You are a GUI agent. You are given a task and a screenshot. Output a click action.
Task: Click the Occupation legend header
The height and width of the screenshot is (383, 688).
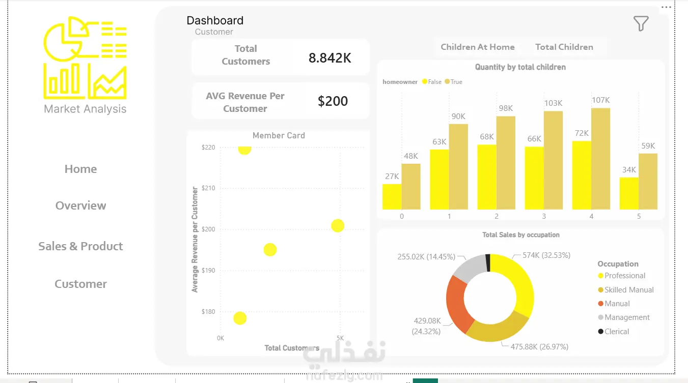point(618,264)
